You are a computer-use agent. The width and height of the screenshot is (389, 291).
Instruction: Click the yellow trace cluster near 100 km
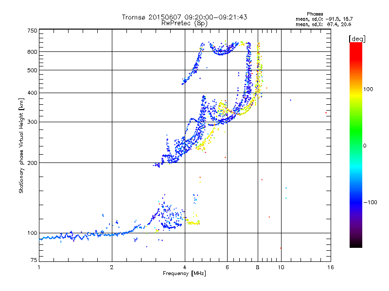click(x=193, y=223)
